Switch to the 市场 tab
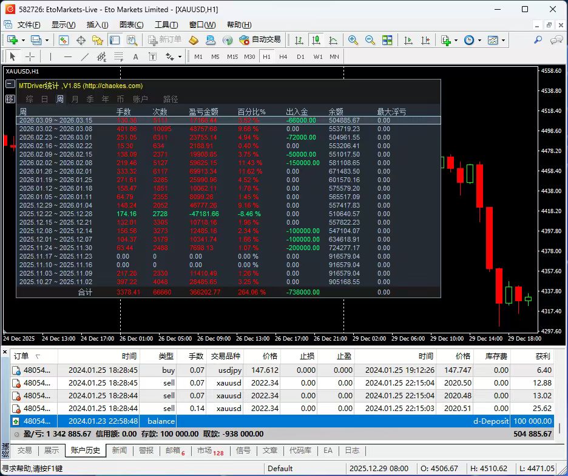The width and height of the screenshot is (568, 476). tap(210, 450)
